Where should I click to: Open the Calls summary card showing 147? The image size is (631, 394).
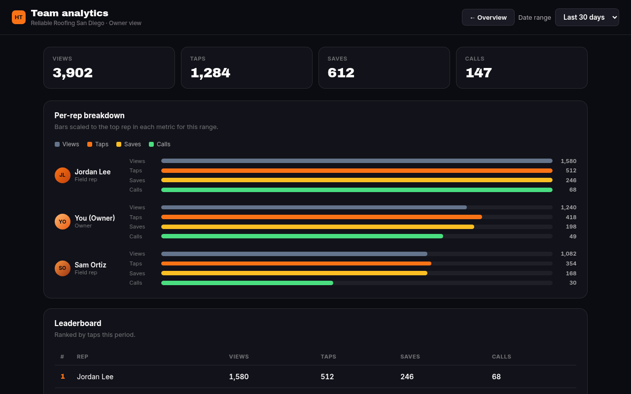pyautogui.click(x=522, y=68)
